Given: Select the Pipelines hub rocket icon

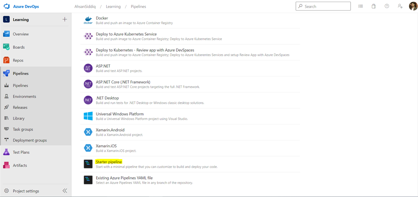Looking at the screenshot, I should point(7,73).
